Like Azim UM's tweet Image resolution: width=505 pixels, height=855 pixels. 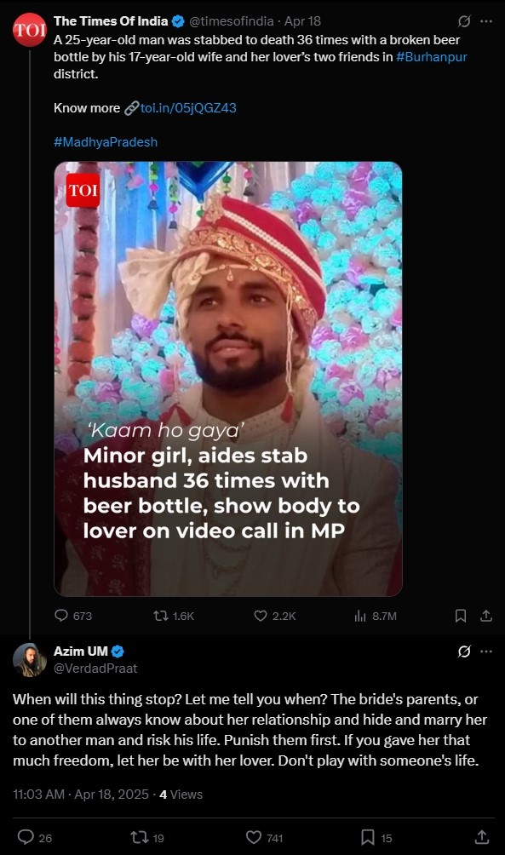[x=254, y=837]
